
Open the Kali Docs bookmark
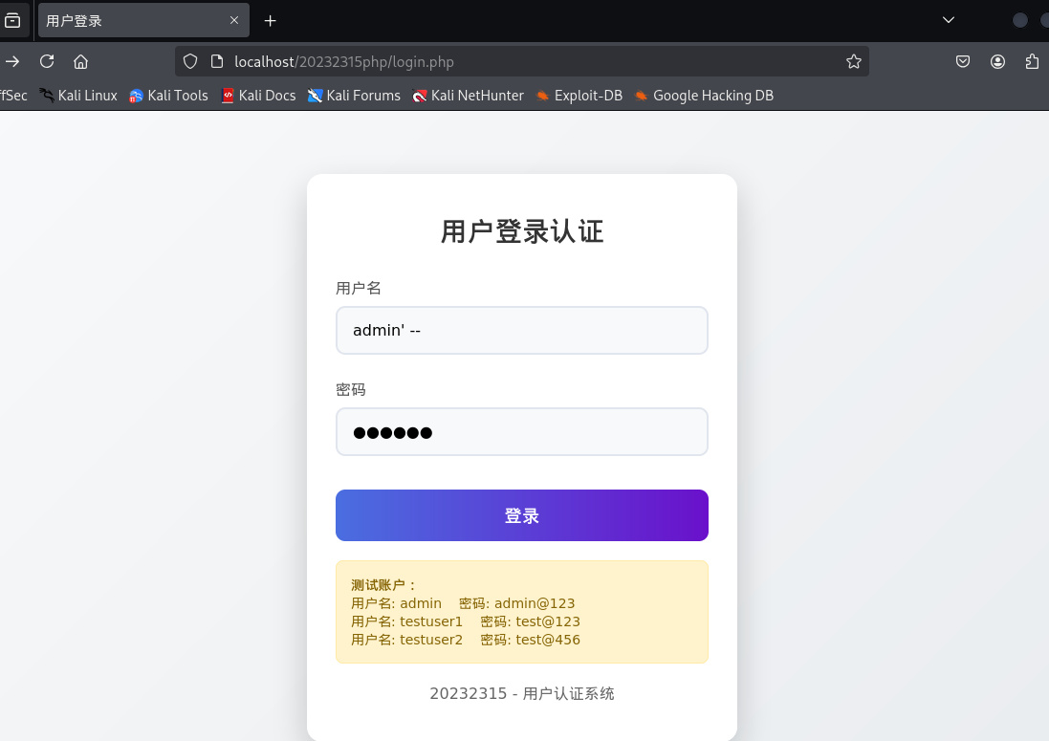tap(258, 96)
